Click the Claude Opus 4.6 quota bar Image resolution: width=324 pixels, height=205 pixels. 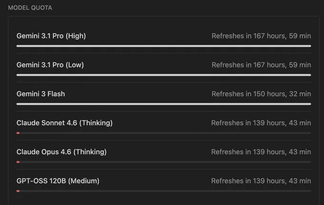coord(163,162)
